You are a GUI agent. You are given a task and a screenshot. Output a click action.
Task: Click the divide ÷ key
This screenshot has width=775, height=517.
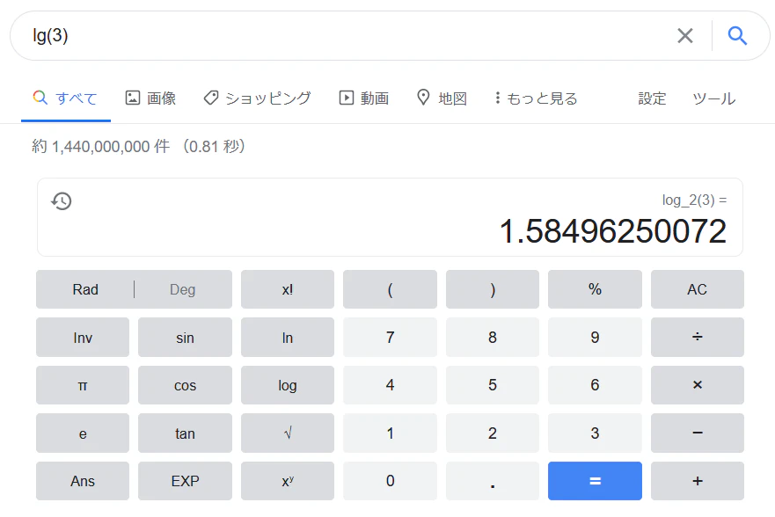click(698, 338)
